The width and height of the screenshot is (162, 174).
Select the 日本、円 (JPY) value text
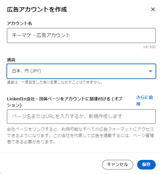point(26,71)
